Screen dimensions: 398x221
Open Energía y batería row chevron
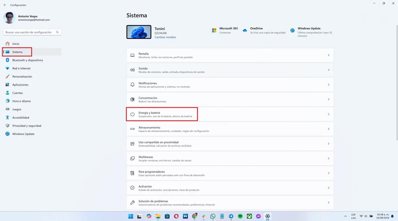click(328, 114)
